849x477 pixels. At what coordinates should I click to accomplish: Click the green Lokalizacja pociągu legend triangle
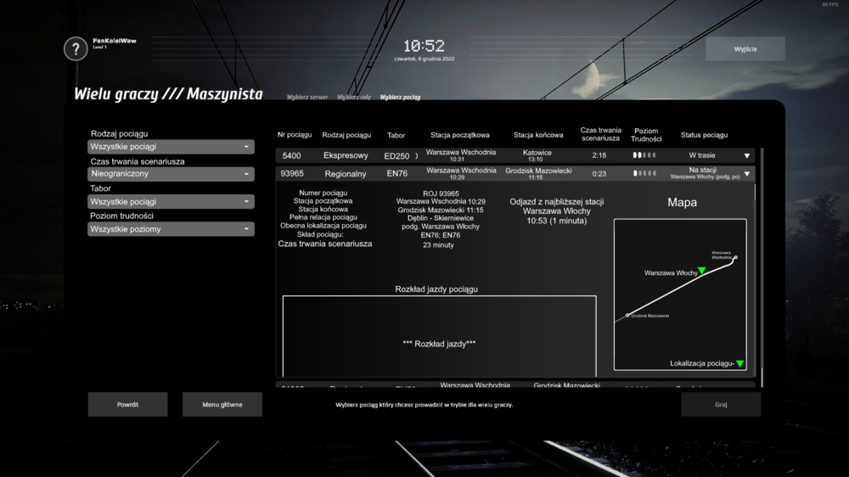click(x=739, y=363)
